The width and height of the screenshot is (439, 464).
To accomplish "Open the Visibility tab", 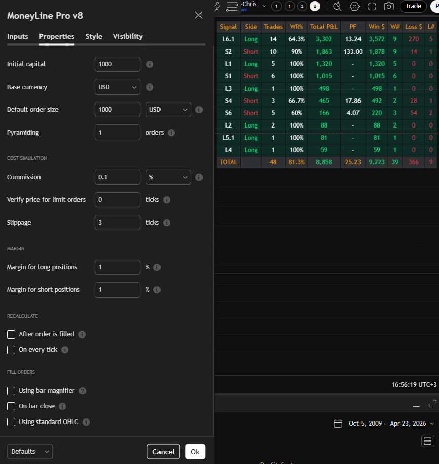I will 128,37.
